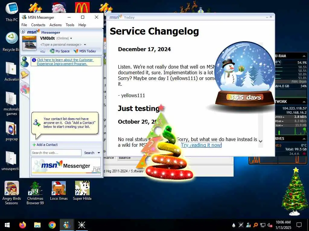Image resolution: width=309 pixels, height=231 pixels.
Task: Open This PC desktop icon
Action: tap(12, 12)
